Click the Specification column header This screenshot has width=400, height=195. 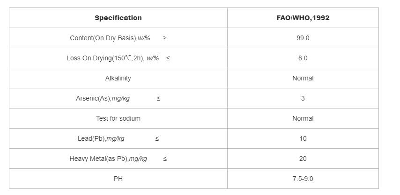(x=118, y=18)
